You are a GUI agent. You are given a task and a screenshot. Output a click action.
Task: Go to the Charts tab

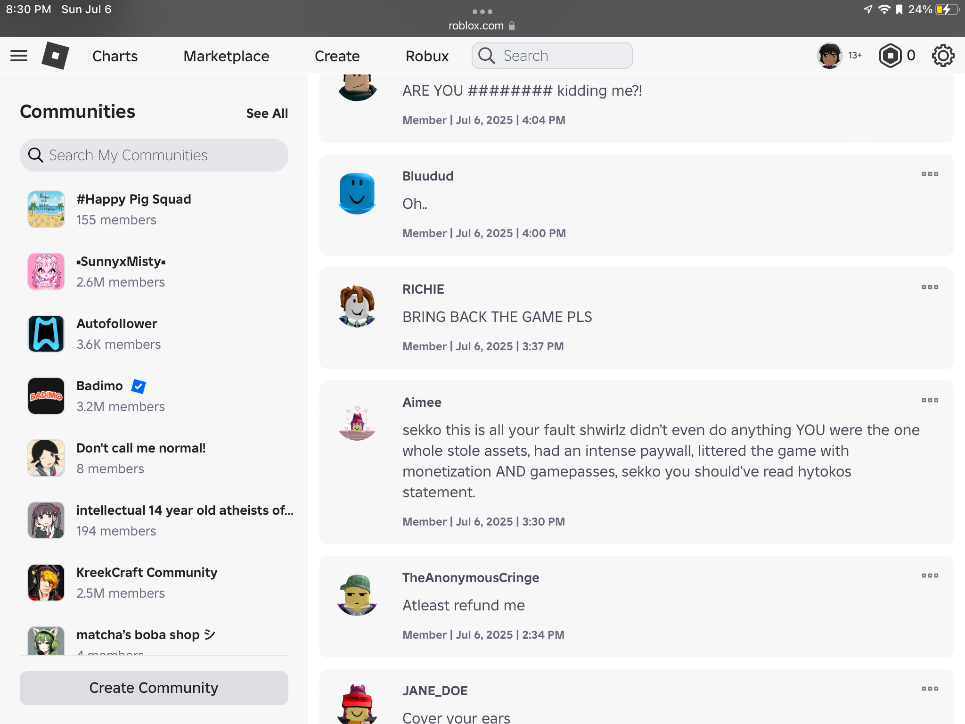tap(115, 56)
